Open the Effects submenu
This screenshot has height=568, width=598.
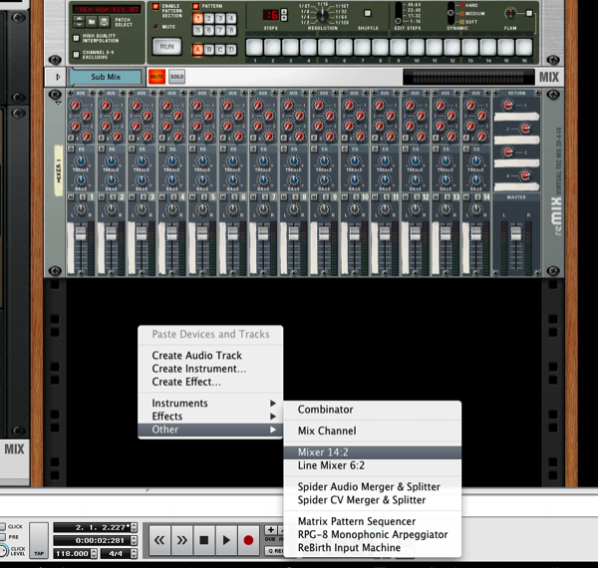[210, 416]
